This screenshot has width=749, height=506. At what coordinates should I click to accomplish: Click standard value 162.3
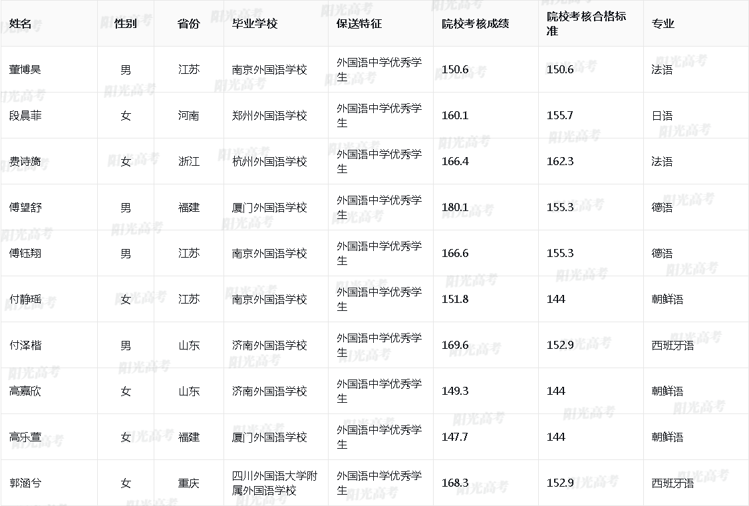tap(560, 161)
